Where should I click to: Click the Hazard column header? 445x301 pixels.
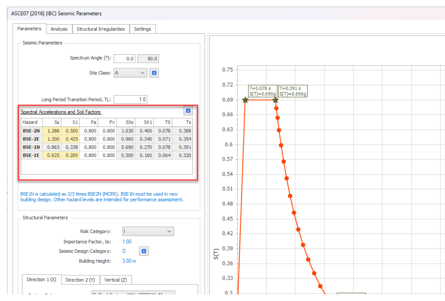point(31,122)
